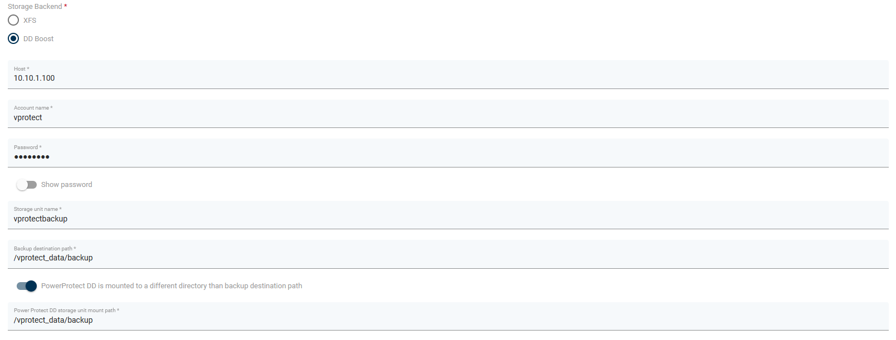The width and height of the screenshot is (896, 340).
Task: Click the small "Storage unit name *" caption
Action: point(37,209)
